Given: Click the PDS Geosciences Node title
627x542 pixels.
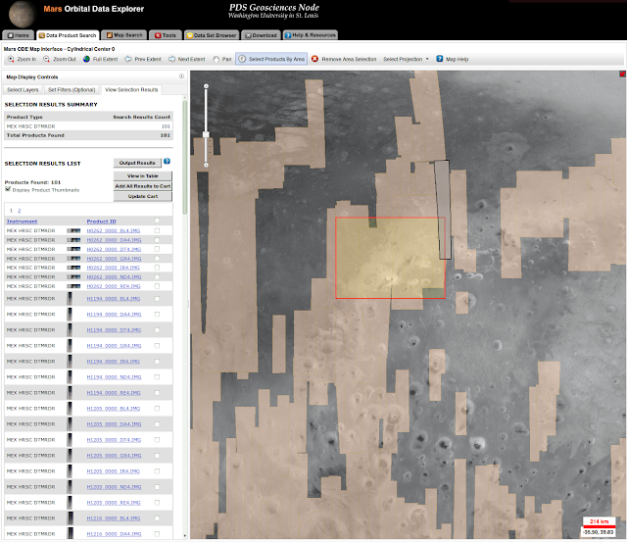Looking at the screenshot, I should tap(274, 8).
